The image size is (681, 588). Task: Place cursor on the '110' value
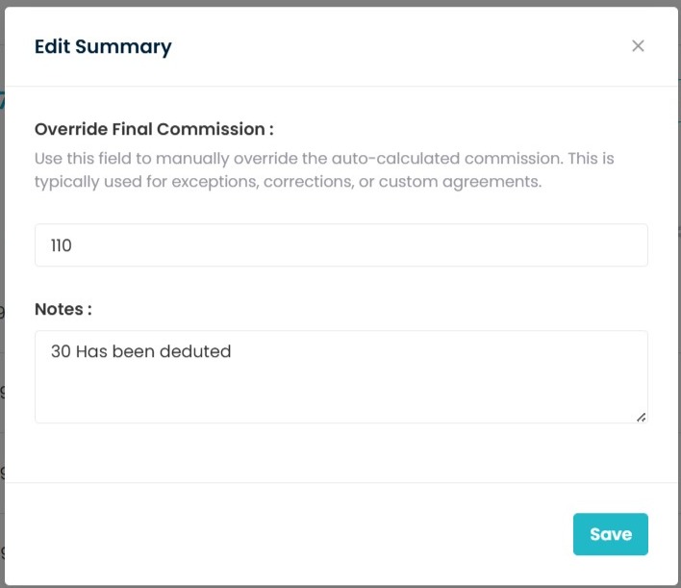62,245
